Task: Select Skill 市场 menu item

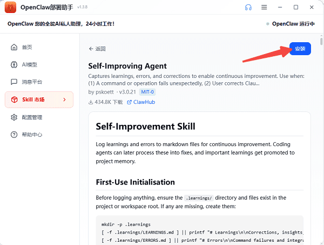Action: [x=39, y=100]
